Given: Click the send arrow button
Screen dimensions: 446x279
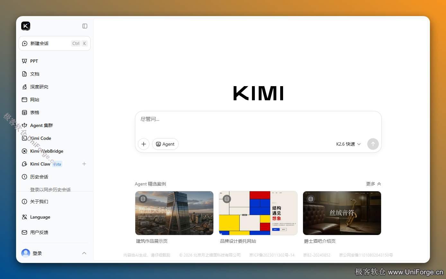Looking at the screenshot, I should (373, 144).
